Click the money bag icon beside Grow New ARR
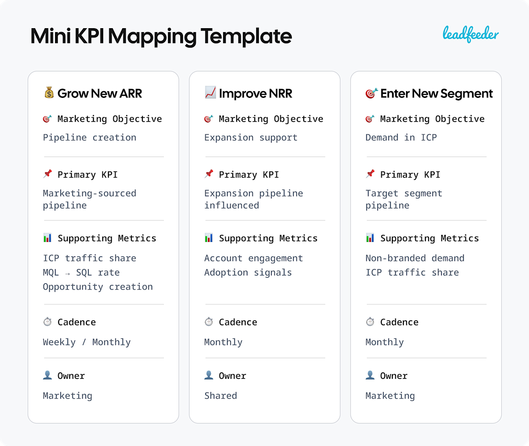The width and height of the screenshot is (529, 446). pyautogui.click(x=49, y=93)
